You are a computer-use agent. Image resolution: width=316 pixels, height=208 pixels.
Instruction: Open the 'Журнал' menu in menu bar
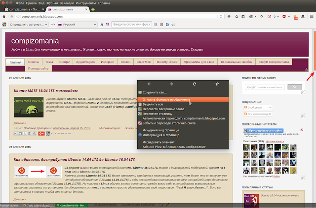tap(52, 3)
